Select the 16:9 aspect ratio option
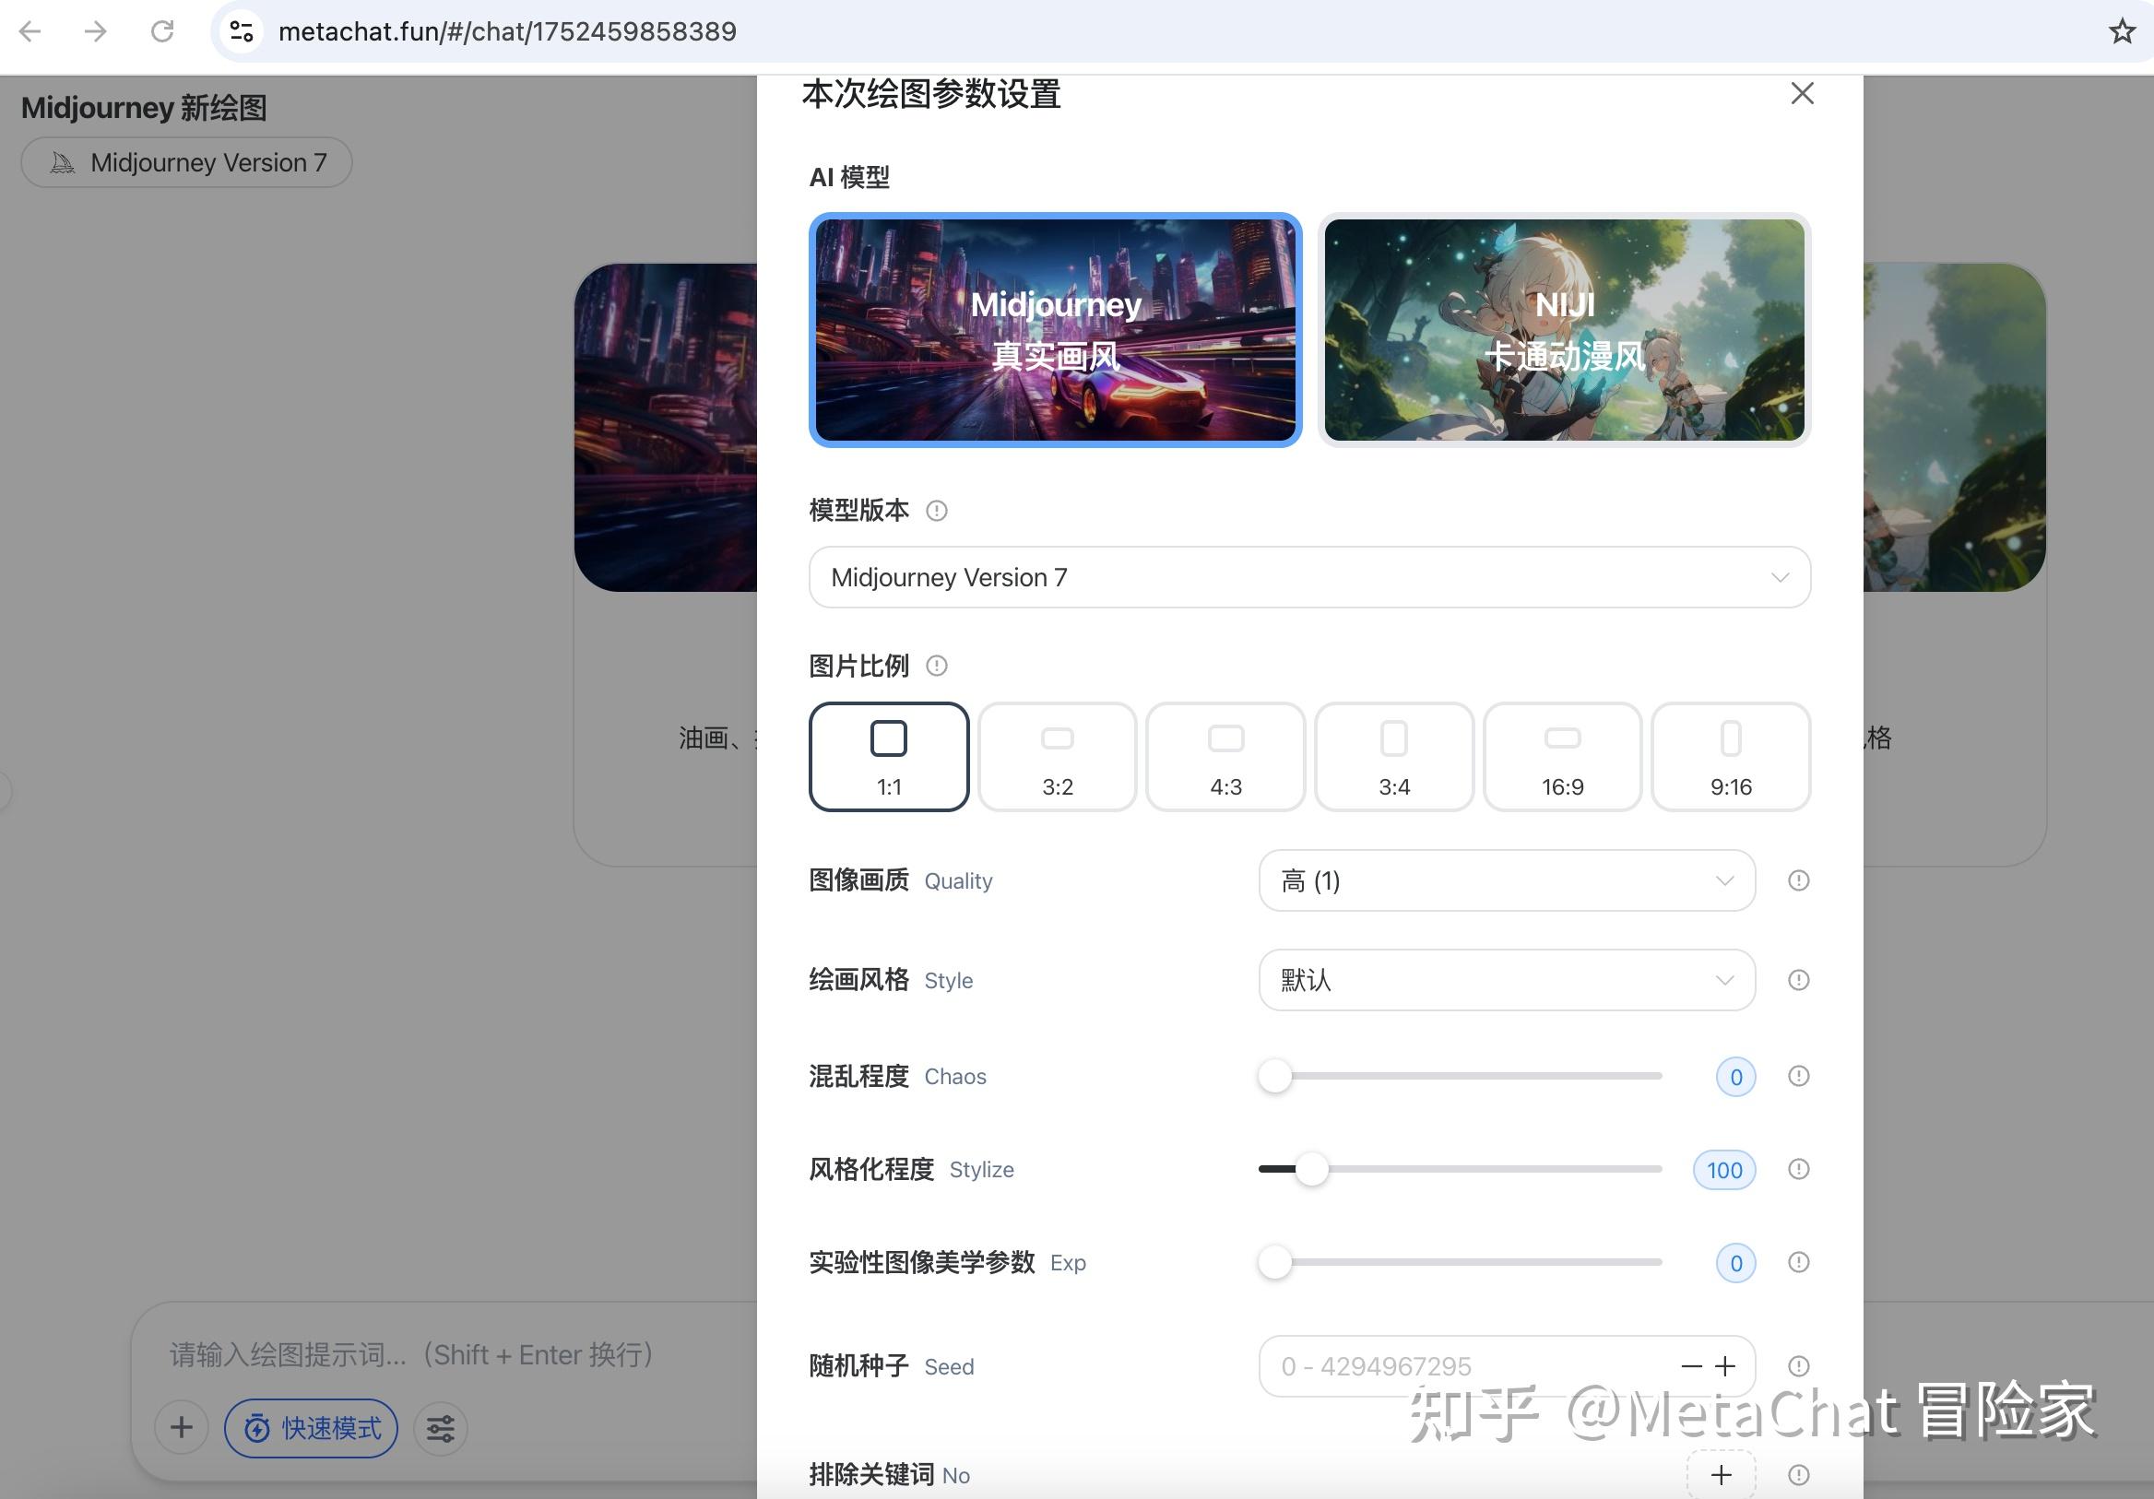 point(1561,756)
